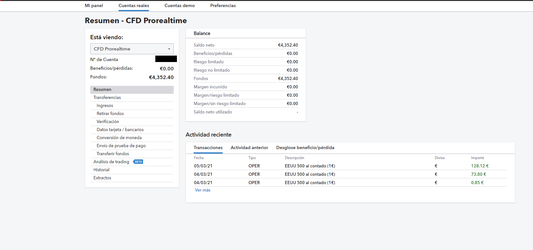Open the CFD Prorealtime account dropdown
The width and height of the screenshot is (533, 250).
[x=132, y=49]
